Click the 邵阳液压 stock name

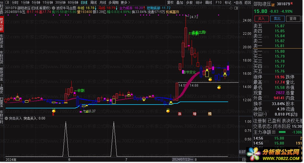(262, 4)
